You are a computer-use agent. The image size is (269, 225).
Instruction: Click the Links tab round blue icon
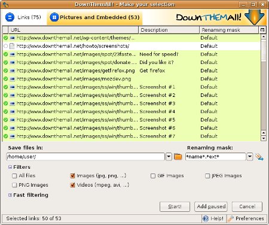click(x=10, y=17)
